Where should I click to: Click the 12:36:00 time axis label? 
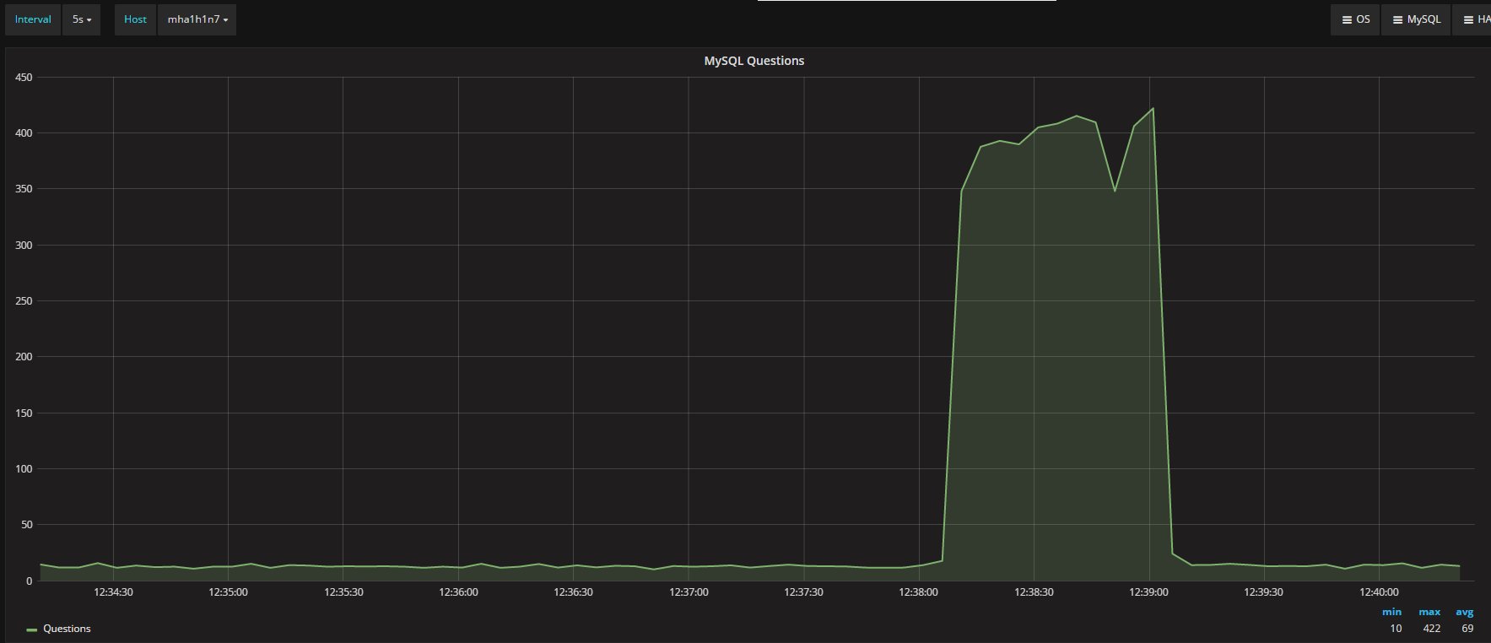point(458,592)
